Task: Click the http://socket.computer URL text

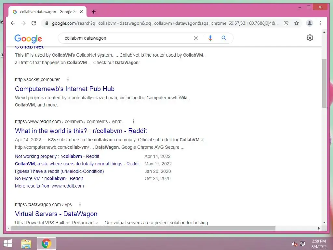Action: [37, 79]
